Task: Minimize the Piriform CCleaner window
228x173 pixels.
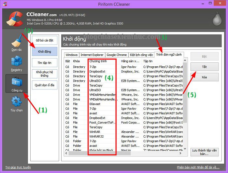Action: pos(203,4)
